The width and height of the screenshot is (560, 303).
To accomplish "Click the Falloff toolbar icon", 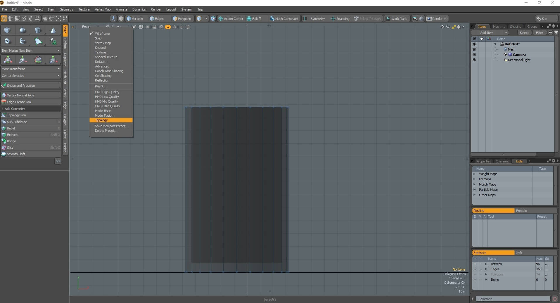I will pyautogui.click(x=248, y=18).
